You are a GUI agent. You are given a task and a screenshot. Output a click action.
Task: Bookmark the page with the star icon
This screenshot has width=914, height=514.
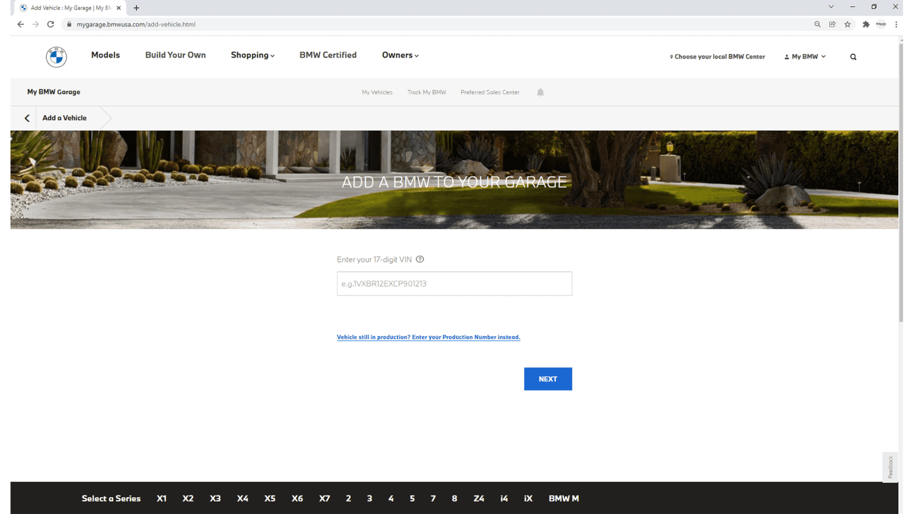tap(847, 24)
